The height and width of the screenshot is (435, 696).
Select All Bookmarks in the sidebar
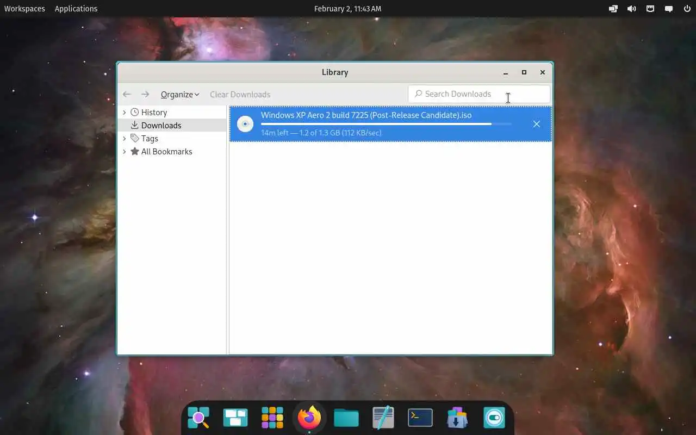coord(166,152)
